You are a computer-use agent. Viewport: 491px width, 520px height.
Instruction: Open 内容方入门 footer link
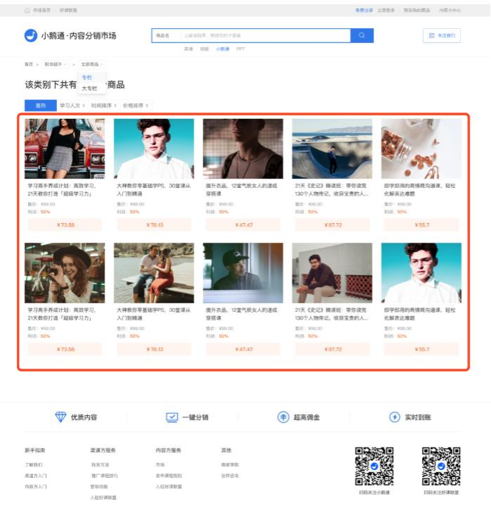(36, 486)
